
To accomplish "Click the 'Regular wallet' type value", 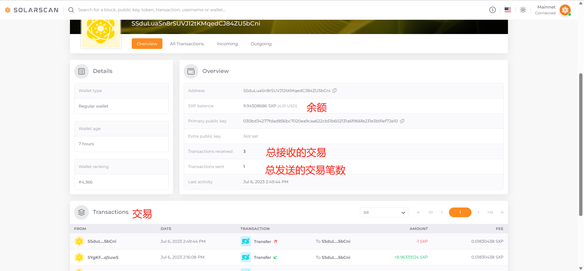I will pos(93,106).
